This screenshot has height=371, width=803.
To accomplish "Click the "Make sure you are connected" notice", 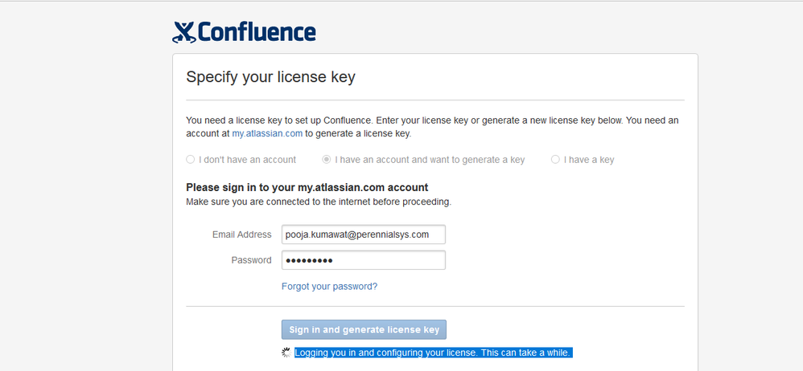I will click(x=319, y=202).
